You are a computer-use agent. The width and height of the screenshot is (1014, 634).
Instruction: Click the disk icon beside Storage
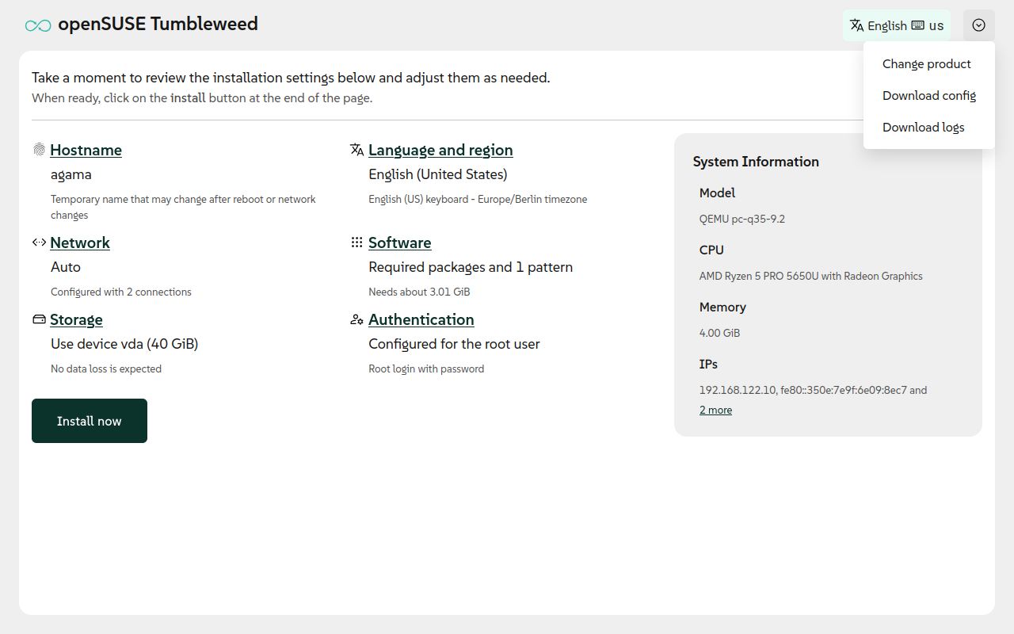(x=38, y=319)
